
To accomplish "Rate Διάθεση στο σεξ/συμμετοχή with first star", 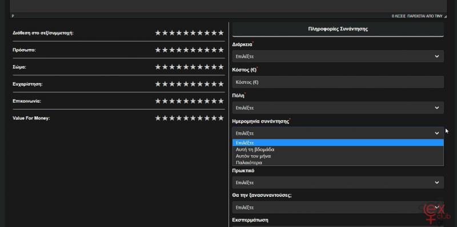I will tap(158, 33).
